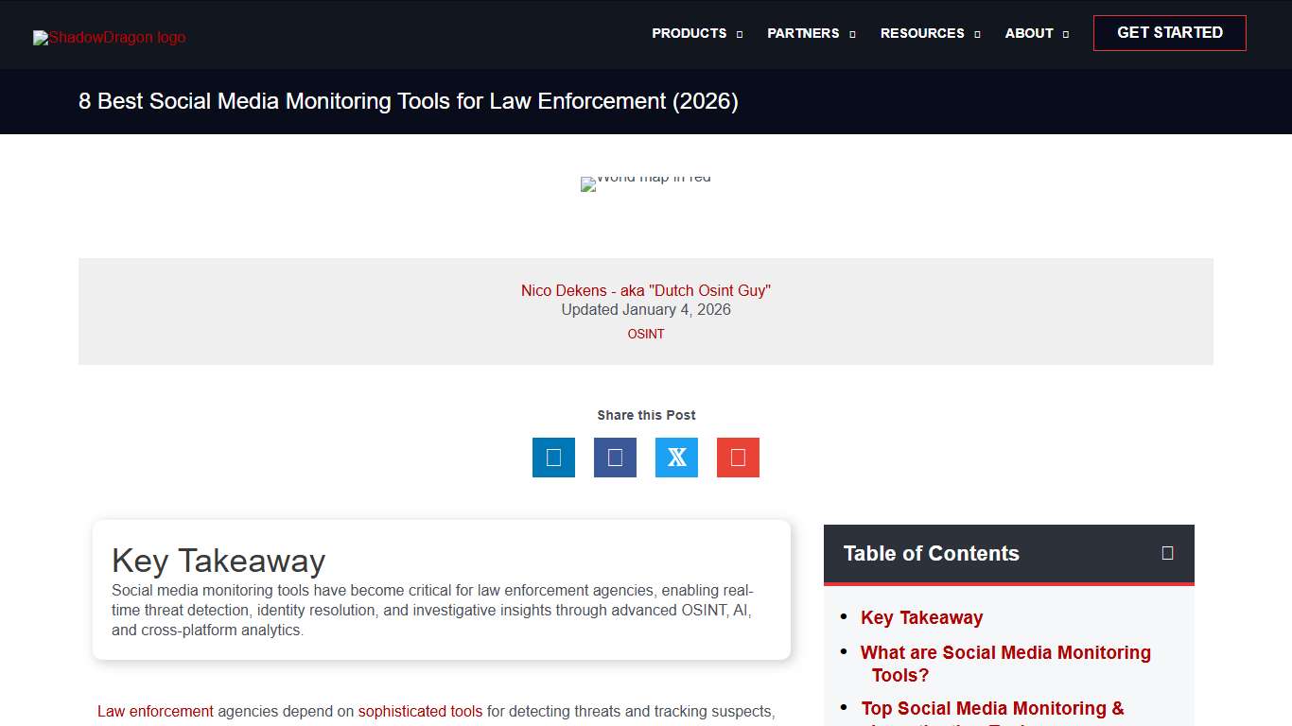
Task: Open the sophisticated tools link
Action: point(420,711)
